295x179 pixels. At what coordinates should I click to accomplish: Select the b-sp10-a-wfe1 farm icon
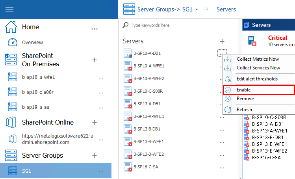(x=13, y=77)
